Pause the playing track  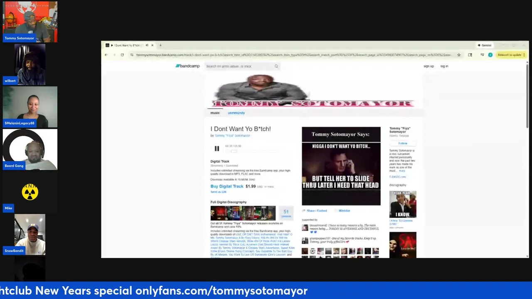pyautogui.click(x=217, y=149)
